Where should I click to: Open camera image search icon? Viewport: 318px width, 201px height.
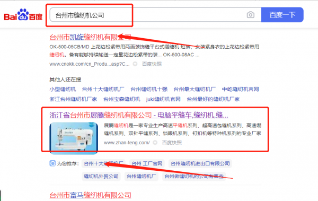(251, 15)
